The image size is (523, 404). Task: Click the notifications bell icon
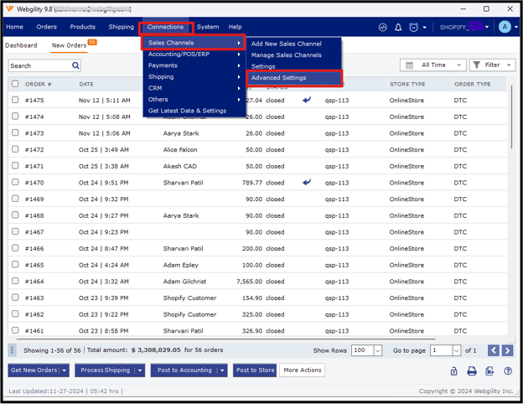pos(398,28)
